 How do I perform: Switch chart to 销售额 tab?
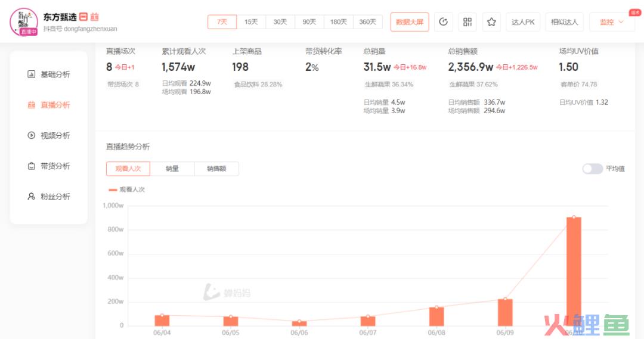point(216,169)
